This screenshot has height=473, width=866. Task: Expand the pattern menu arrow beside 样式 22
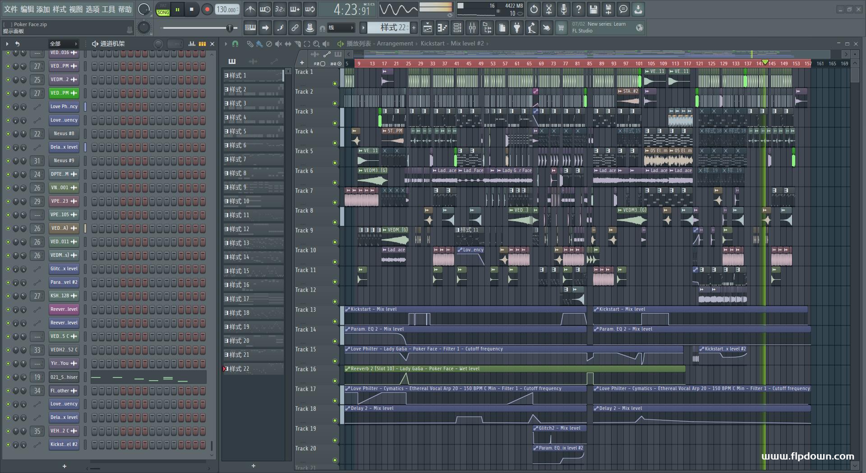363,28
